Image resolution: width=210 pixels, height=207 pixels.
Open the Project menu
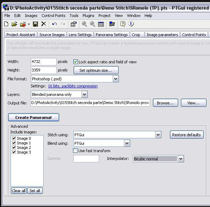coord(104,16)
